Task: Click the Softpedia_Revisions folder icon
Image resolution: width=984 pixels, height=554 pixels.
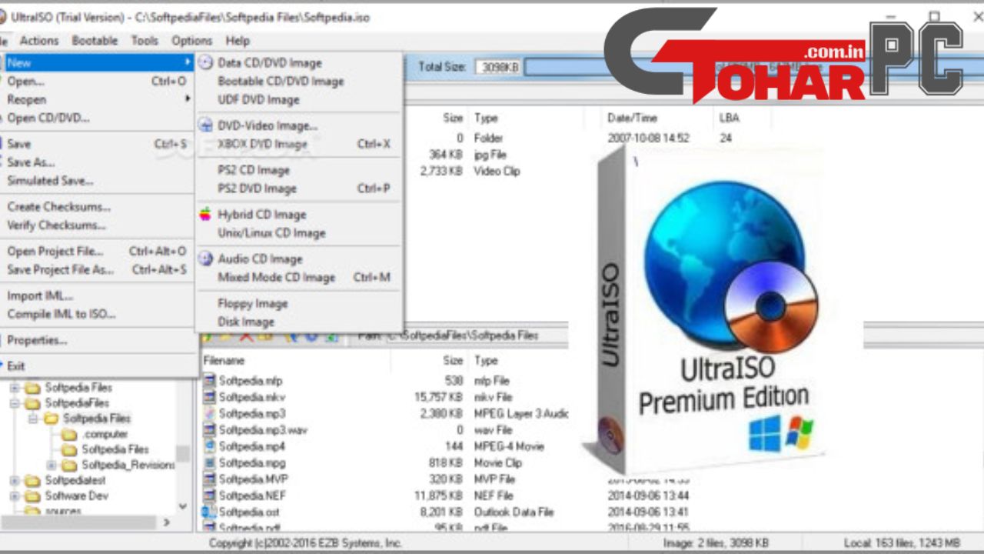Action: tap(70, 465)
